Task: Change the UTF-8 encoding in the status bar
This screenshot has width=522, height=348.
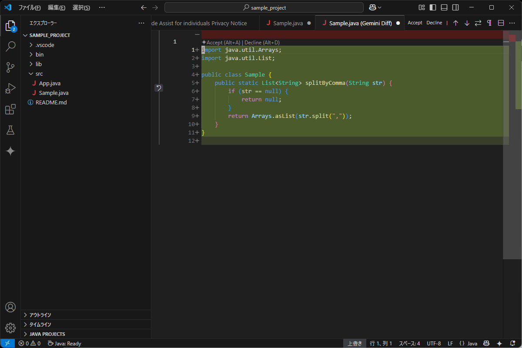Action: click(434, 343)
